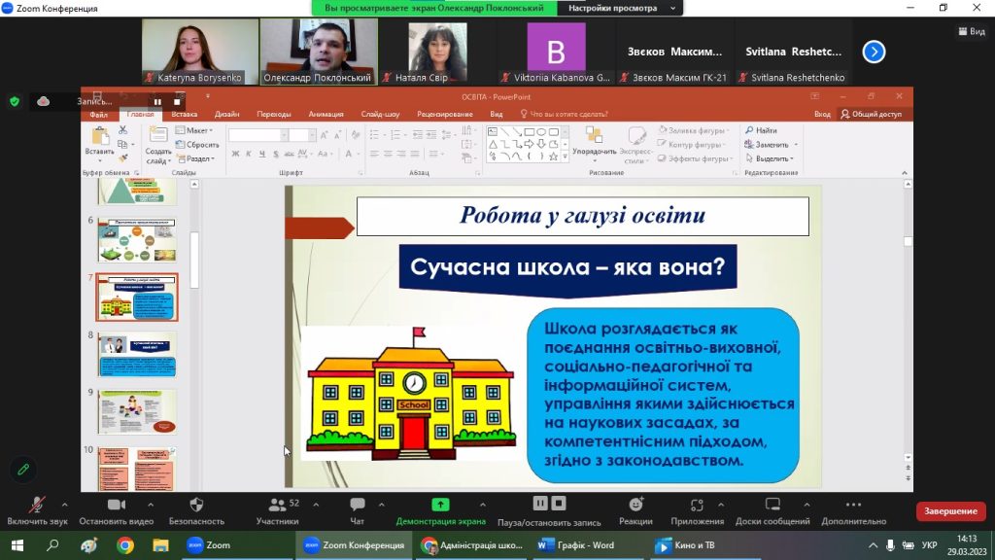Image resolution: width=995 pixels, height=560 pixels.
Task: Click the red Завершение end button
Action: [949, 511]
